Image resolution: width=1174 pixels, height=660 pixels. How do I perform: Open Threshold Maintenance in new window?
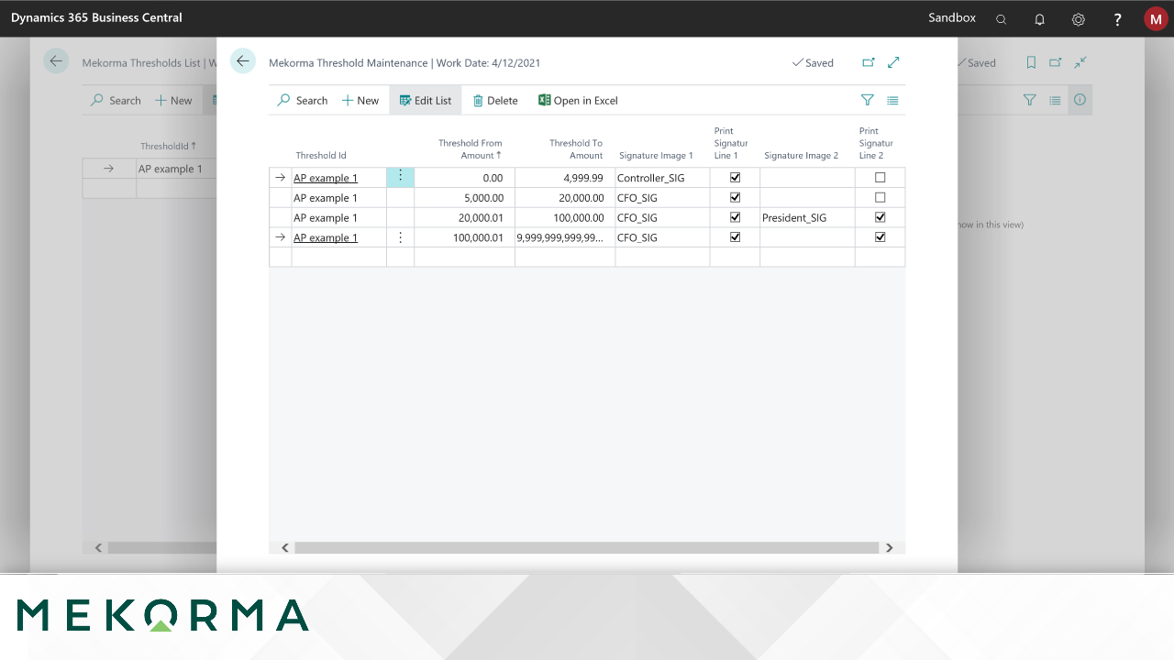tap(869, 62)
